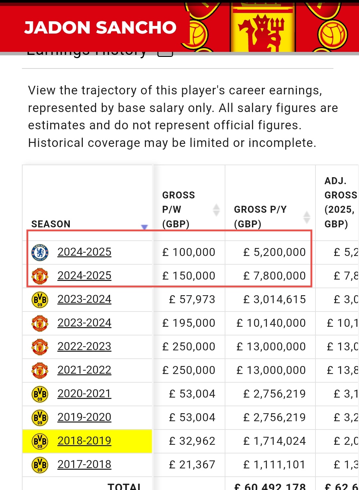Open the 2019-2020 season link
Image resolution: width=359 pixels, height=490 pixels.
pos(84,417)
